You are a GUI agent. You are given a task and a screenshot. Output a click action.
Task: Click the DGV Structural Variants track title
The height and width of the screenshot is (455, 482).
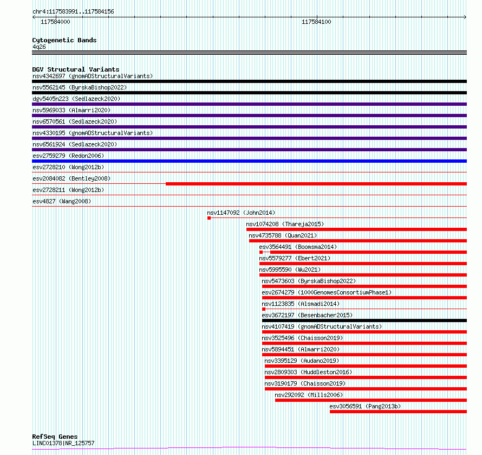point(76,69)
